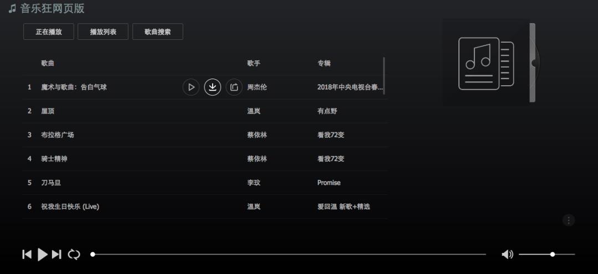Open the 播放列表 tab
Screen dimensions: 598x274
pos(103,32)
